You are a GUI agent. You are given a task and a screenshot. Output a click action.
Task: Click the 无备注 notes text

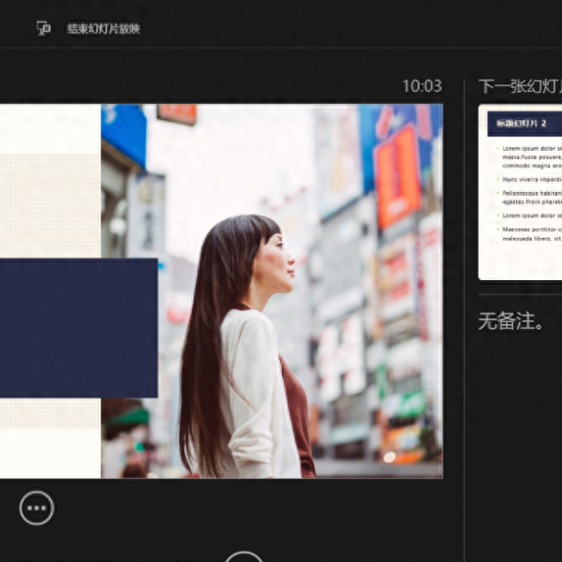511,321
